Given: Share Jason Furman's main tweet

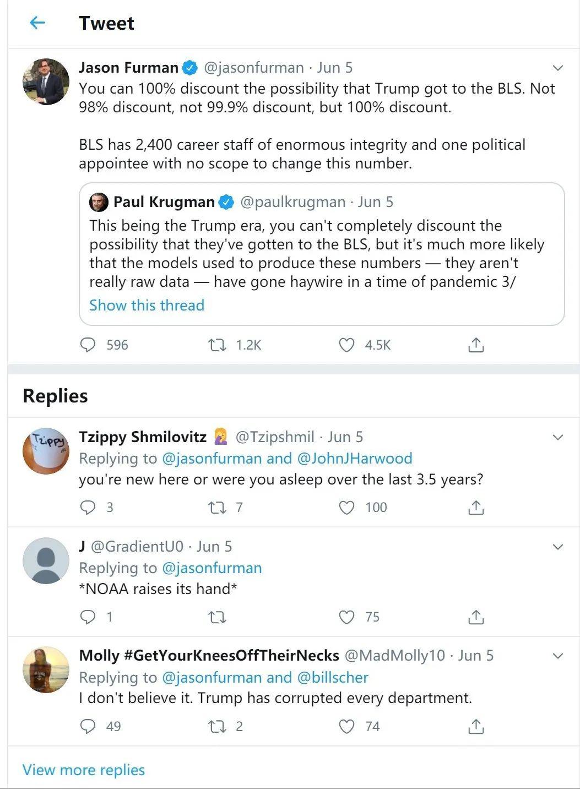Looking at the screenshot, I should click(x=476, y=345).
